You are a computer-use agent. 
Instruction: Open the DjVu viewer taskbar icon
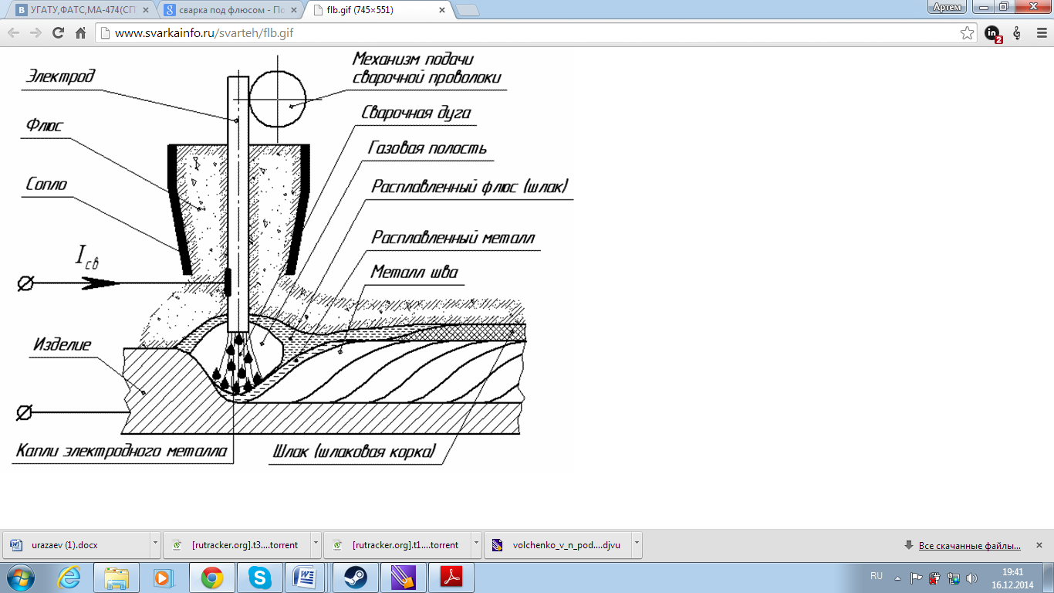click(x=403, y=577)
